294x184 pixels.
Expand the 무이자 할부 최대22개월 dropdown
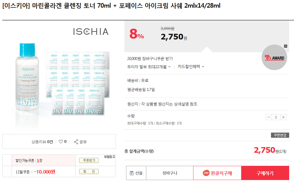coord(149,67)
